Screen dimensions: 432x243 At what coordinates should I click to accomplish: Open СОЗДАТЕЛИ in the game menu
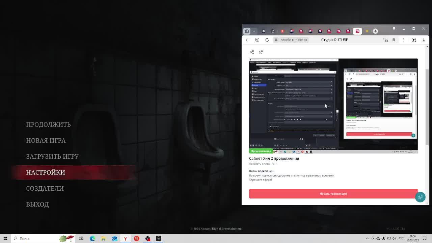(45, 188)
